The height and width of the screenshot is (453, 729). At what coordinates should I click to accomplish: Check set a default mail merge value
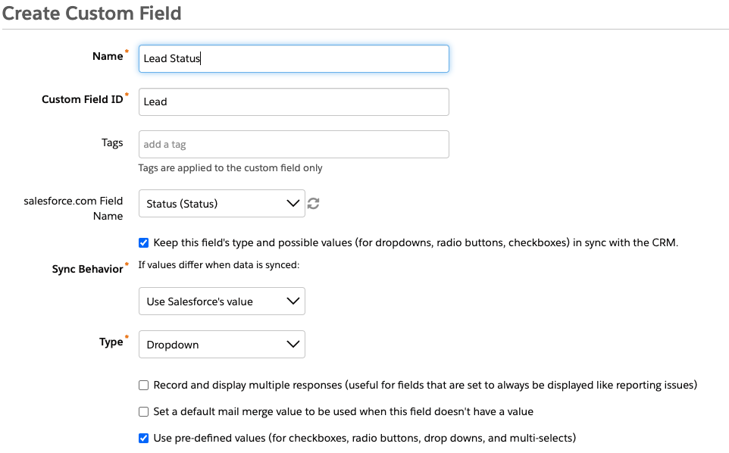pos(144,411)
